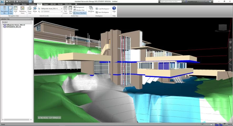
Task: Toggle auto-hide pin on Selection Tree
Action: [30, 19]
